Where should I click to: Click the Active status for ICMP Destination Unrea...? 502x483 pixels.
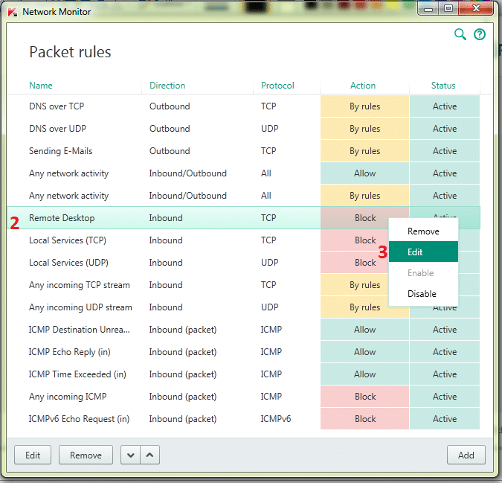(445, 330)
